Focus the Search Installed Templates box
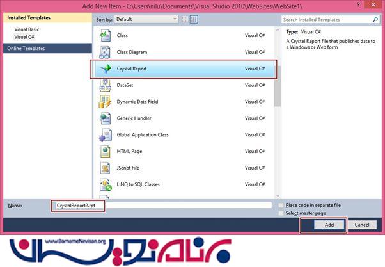Viewport: 385px width, 267px height. [330, 19]
